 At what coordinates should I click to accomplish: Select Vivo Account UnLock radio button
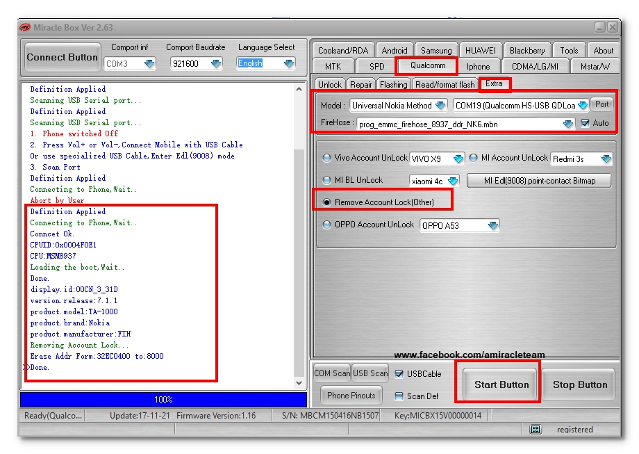(326, 158)
